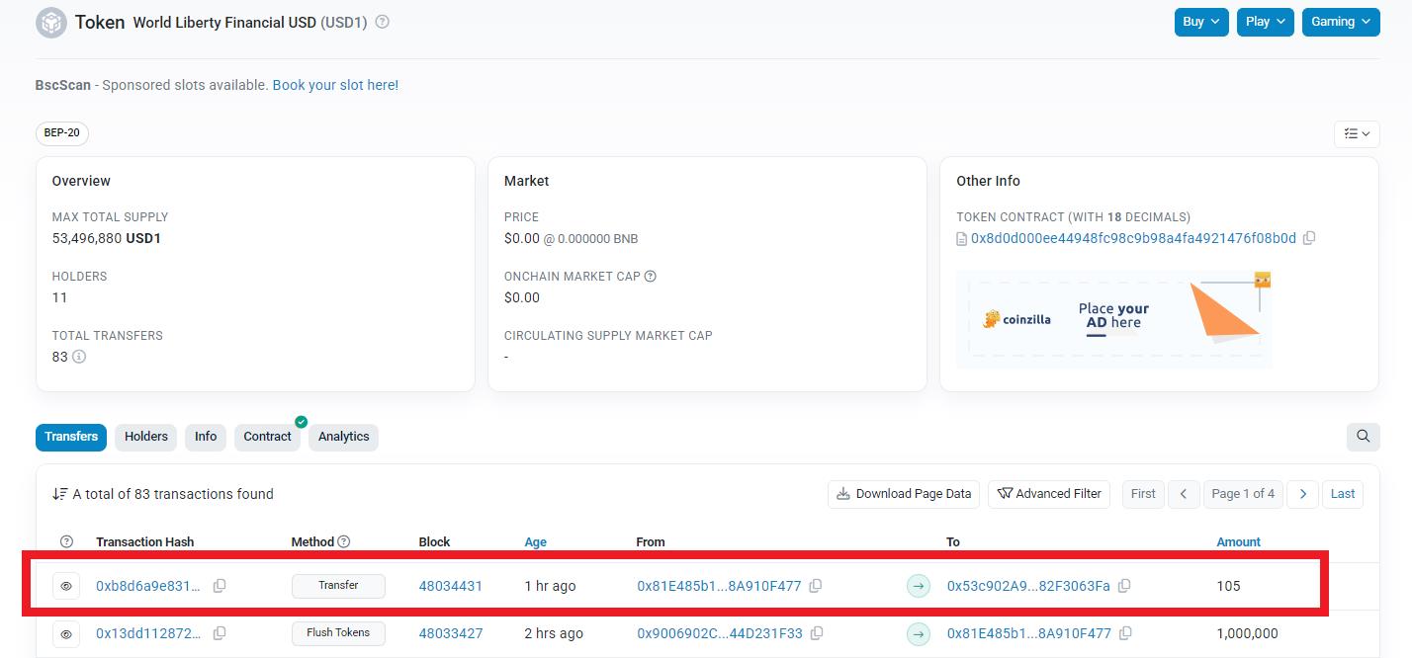
Task: Click the Amount column header
Action: (x=1238, y=541)
